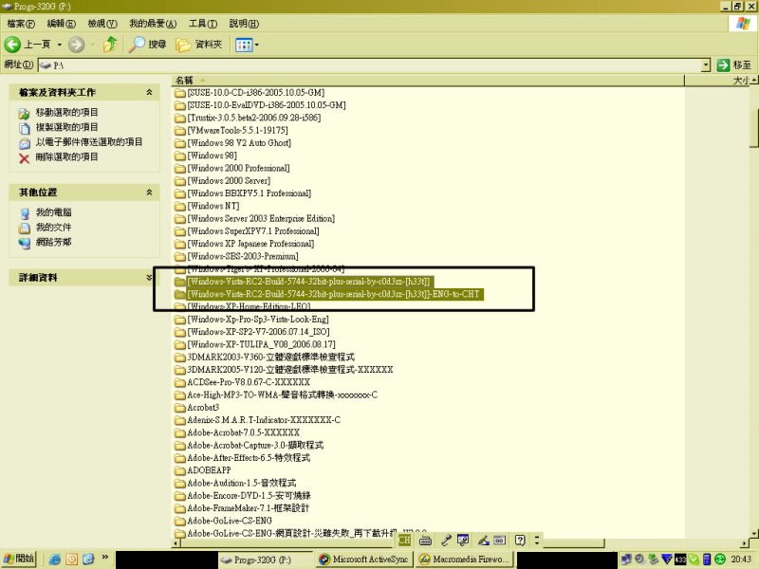Sort by the 大小 column header
The height and width of the screenshot is (569, 759).
click(718, 81)
